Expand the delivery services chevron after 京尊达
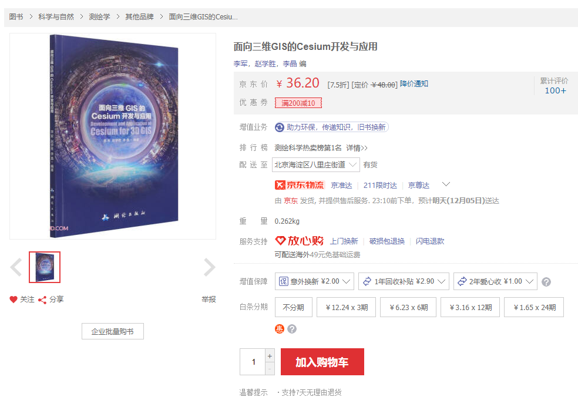This screenshot has width=578, height=397. (446, 184)
